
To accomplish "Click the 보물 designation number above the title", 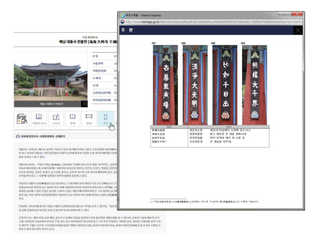I will pyautogui.click(x=90, y=37).
